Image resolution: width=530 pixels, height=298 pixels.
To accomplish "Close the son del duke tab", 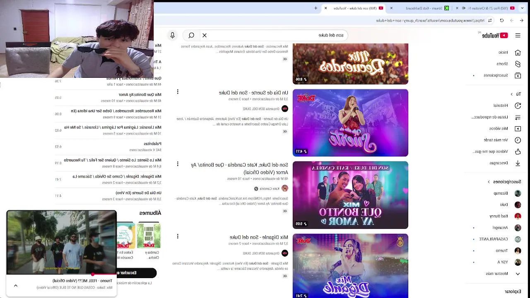I will pyautogui.click(x=325, y=8).
